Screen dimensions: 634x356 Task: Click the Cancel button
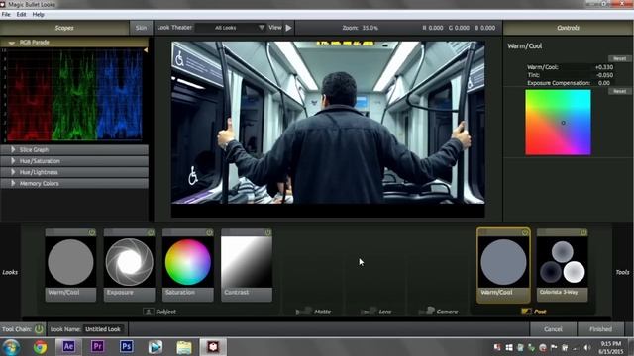(553, 329)
